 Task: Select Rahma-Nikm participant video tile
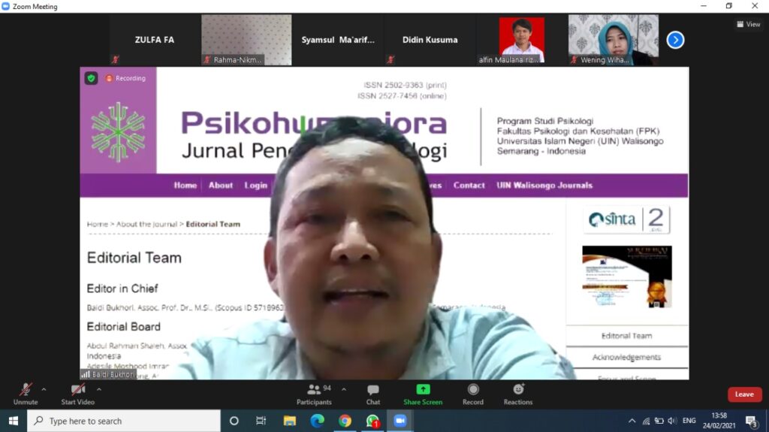point(246,40)
